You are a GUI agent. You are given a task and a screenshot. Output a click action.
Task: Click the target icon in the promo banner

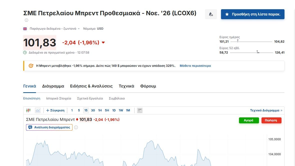(x=31, y=66)
